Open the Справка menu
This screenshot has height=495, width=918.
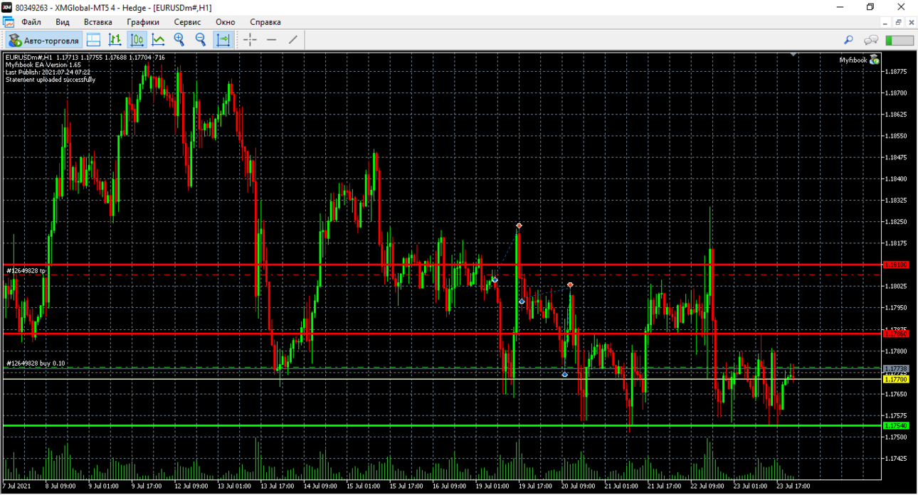[x=265, y=22]
